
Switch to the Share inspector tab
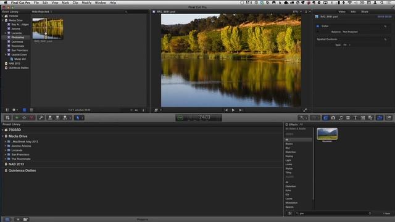click(x=365, y=12)
